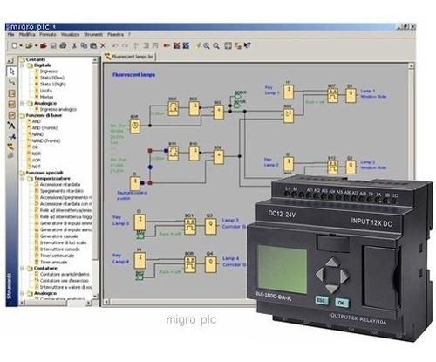Click the Fluorescent lamps diagram title text
436x362 pixels.
coord(133,75)
